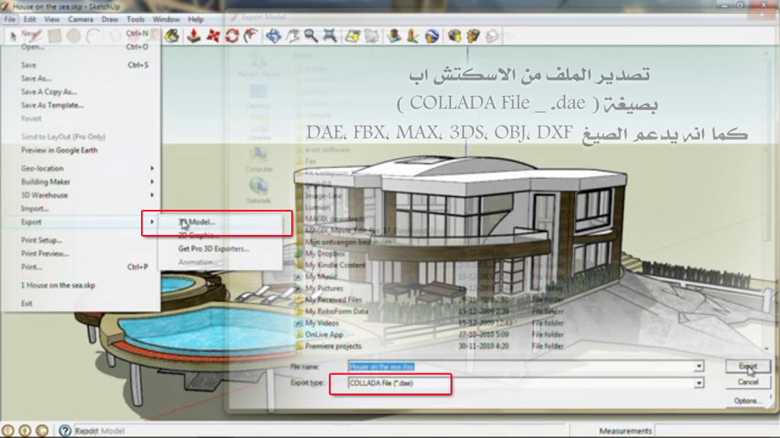The height and width of the screenshot is (438, 780).
Task: Open Libraries in the Export dialog sidebar
Action: 258,128
